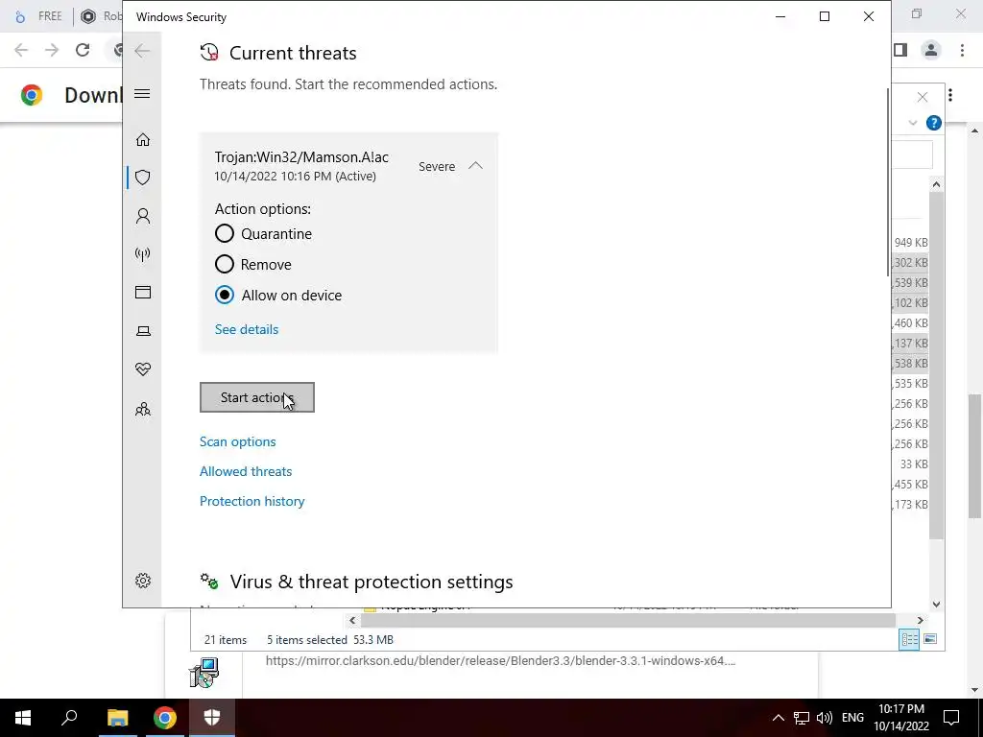Switch to Chrome in the taskbar
983x737 pixels.
click(x=165, y=718)
